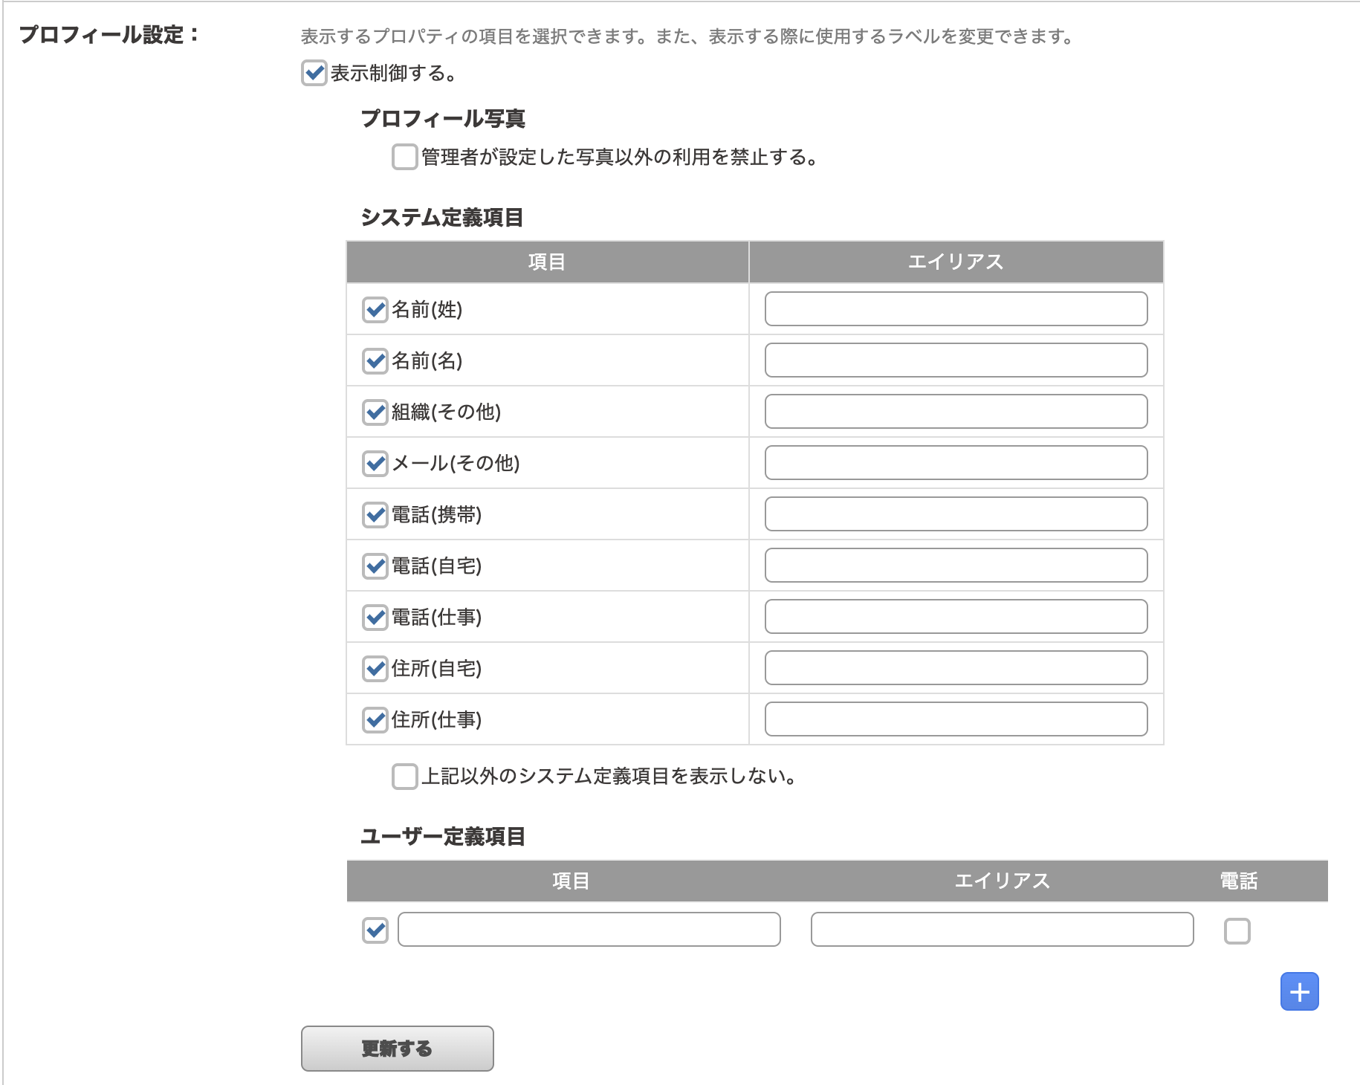Toggle the メール(その他) checkbox

point(375,463)
